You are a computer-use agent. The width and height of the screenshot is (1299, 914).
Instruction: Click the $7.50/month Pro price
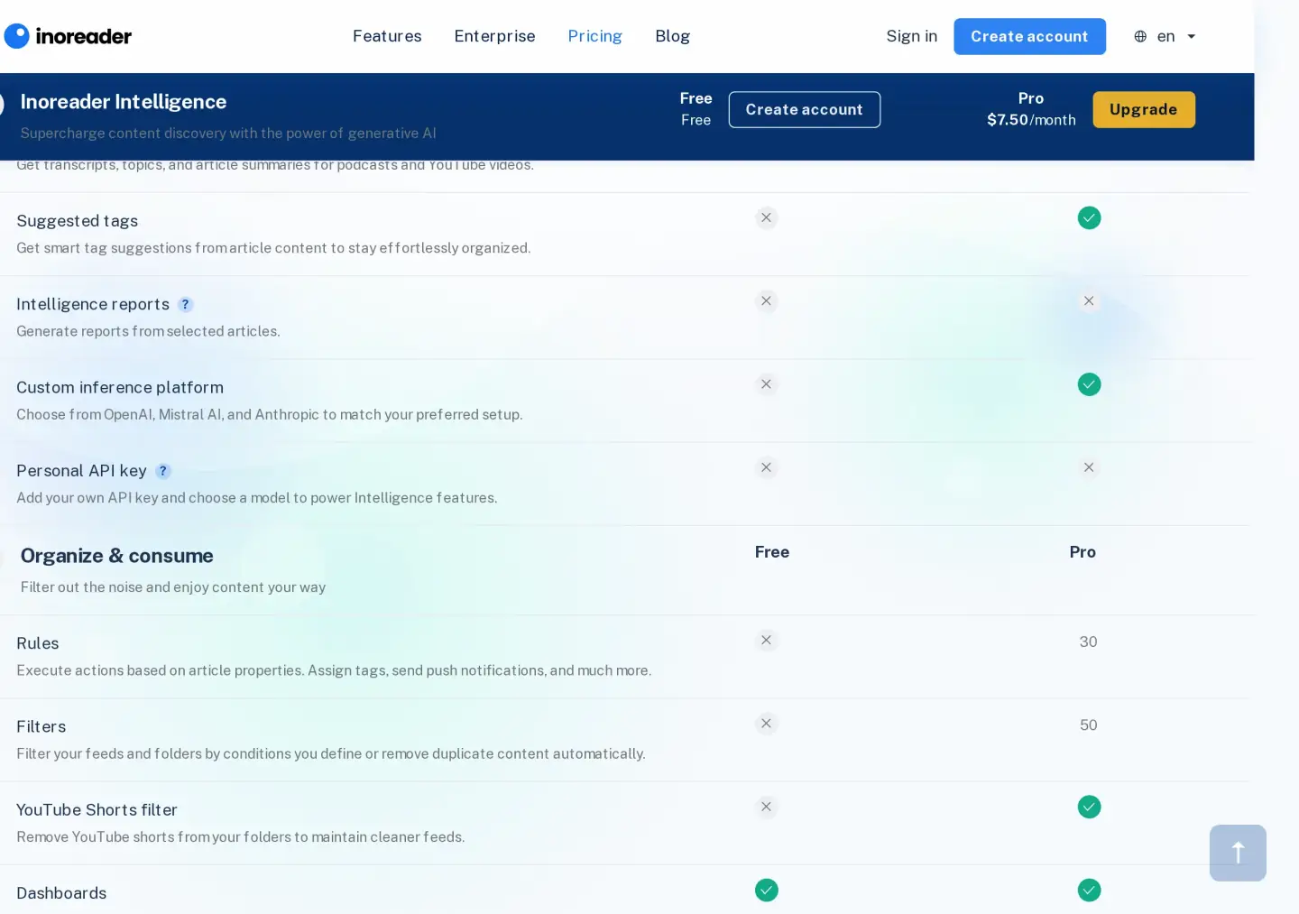click(x=1031, y=120)
